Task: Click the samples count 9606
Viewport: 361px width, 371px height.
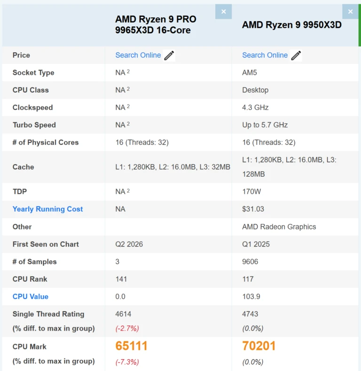Action: [250, 262]
